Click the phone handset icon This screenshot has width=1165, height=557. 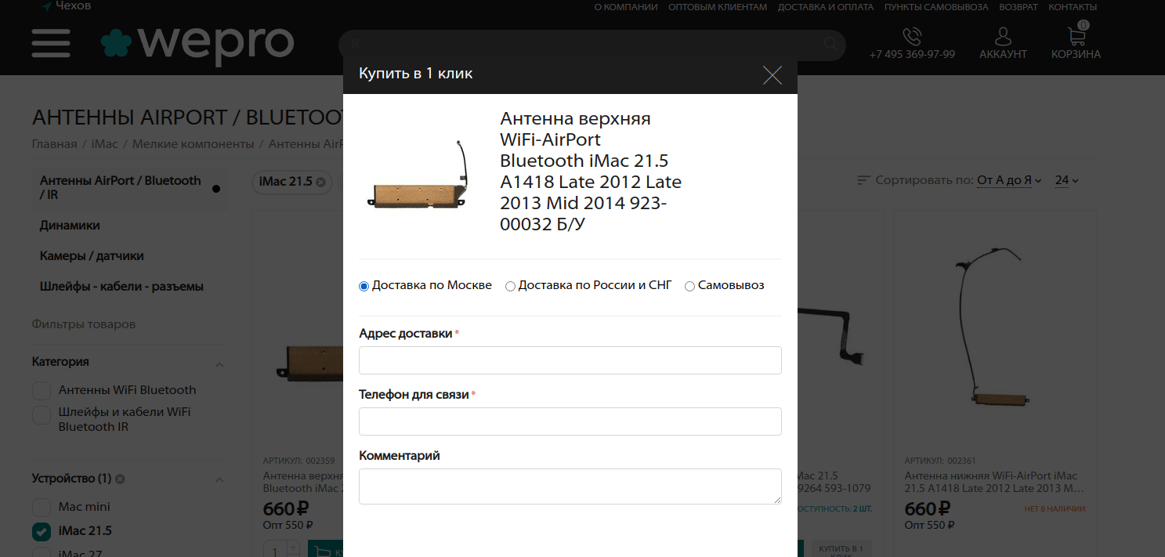[912, 36]
